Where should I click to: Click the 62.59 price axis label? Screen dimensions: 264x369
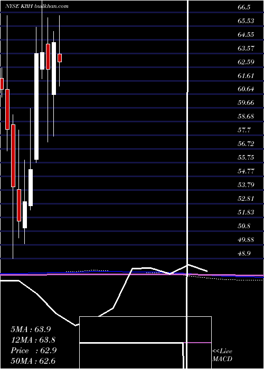pos(246,62)
